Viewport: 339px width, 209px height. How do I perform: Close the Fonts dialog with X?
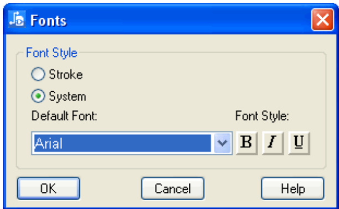[322, 20]
